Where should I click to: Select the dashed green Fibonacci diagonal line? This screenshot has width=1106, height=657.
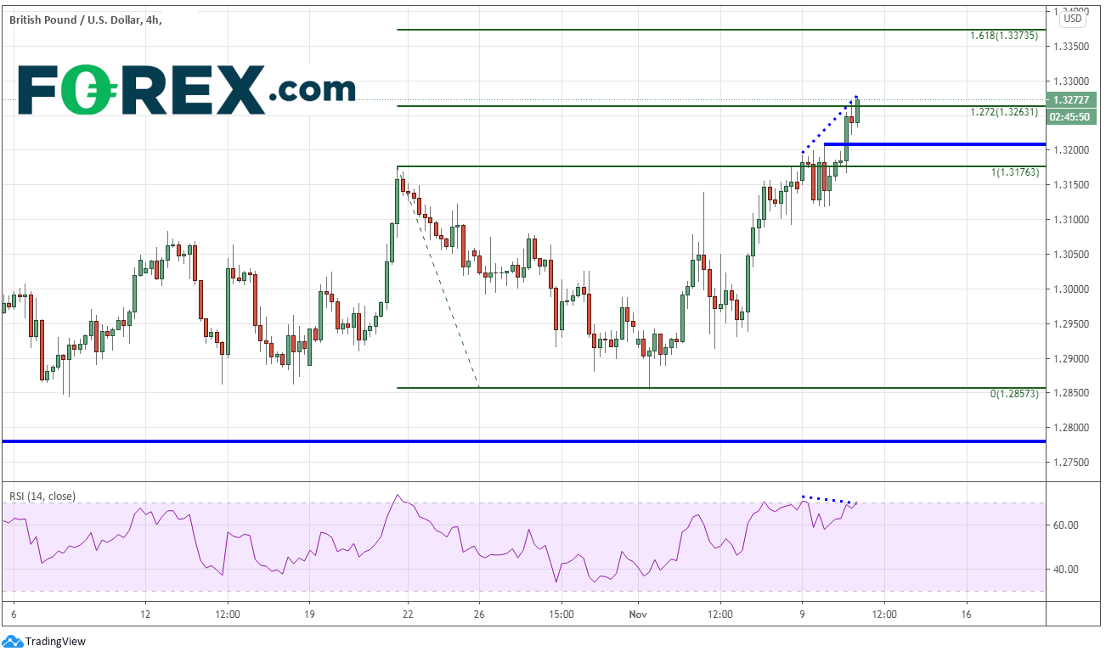click(438, 278)
